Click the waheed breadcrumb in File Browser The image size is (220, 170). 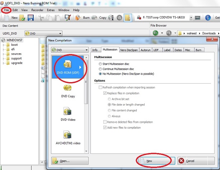click(192, 33)
